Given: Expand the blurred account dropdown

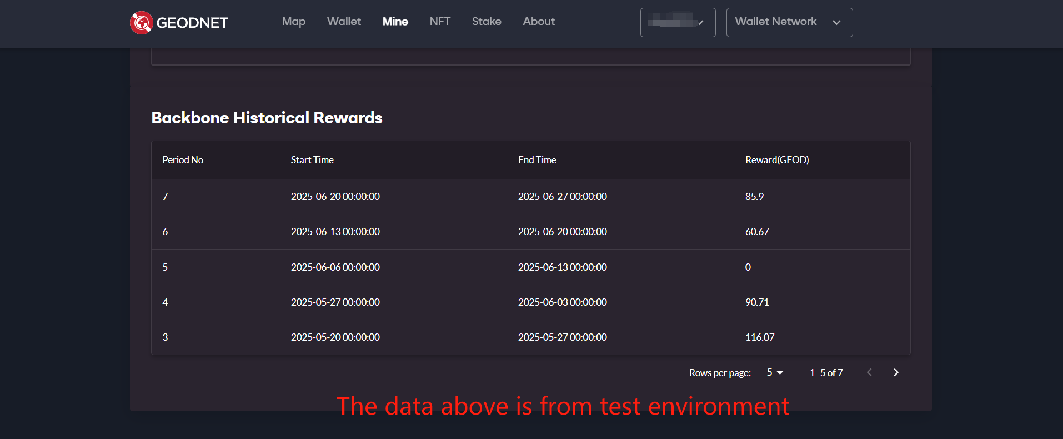Looking at the screenshot, I should pos(678,22).
